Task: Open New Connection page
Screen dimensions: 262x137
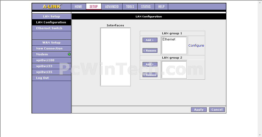Action: [52, 48]
